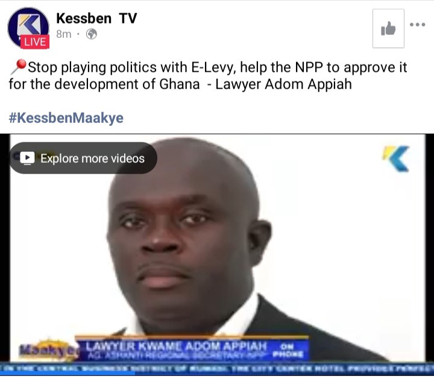434x379 pixels.
Task: Tap the Explore more videos button
Action: pyautogui.click(x=83, y=158)
